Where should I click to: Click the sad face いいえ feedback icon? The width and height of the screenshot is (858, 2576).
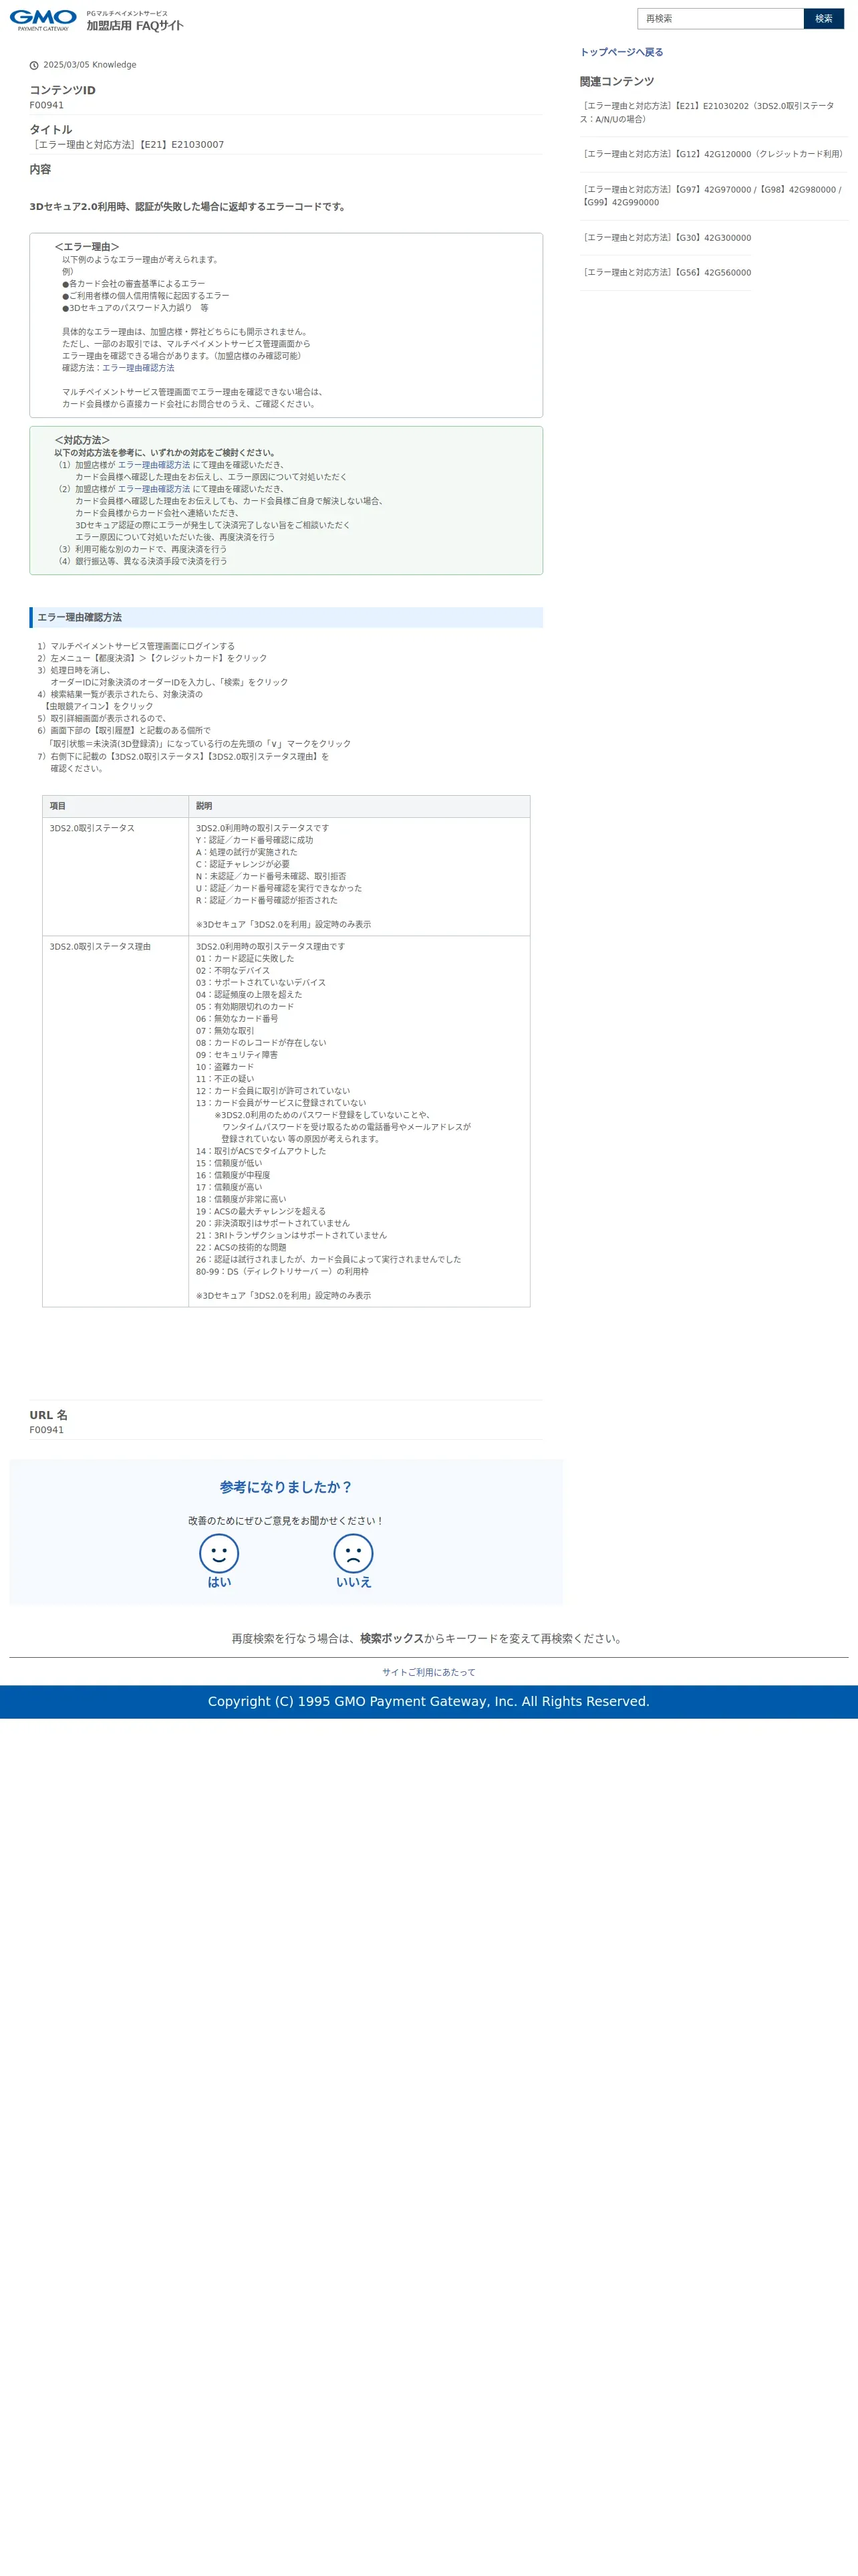tap(353, 1553)
